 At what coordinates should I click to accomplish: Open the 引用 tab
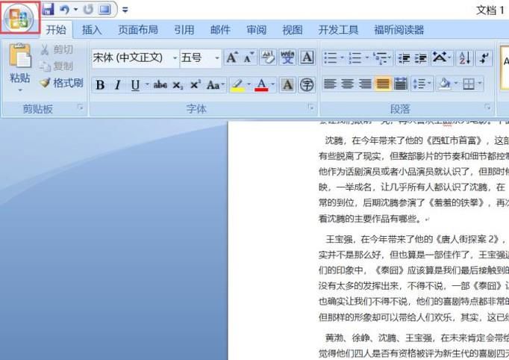pos(184,30)
